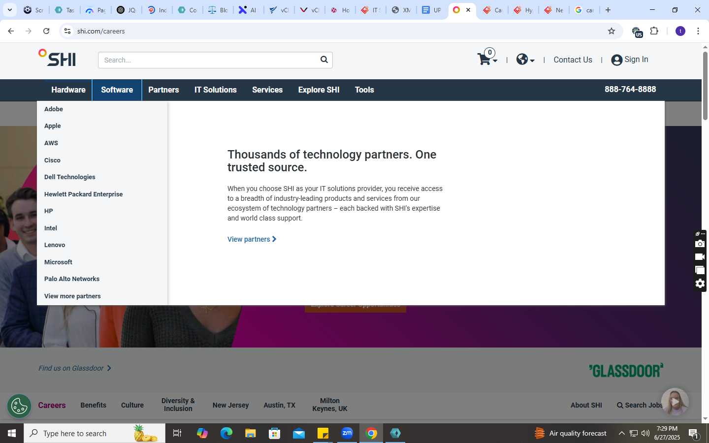
Task: Open Zoom from taskbar
Action: point(347,433)
